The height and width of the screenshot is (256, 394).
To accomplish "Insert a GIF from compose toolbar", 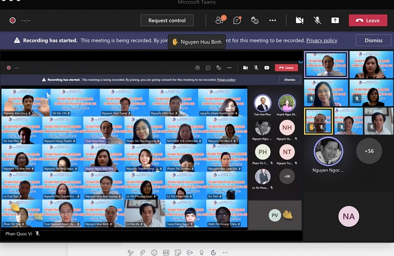I will click(x=166, y=251).
